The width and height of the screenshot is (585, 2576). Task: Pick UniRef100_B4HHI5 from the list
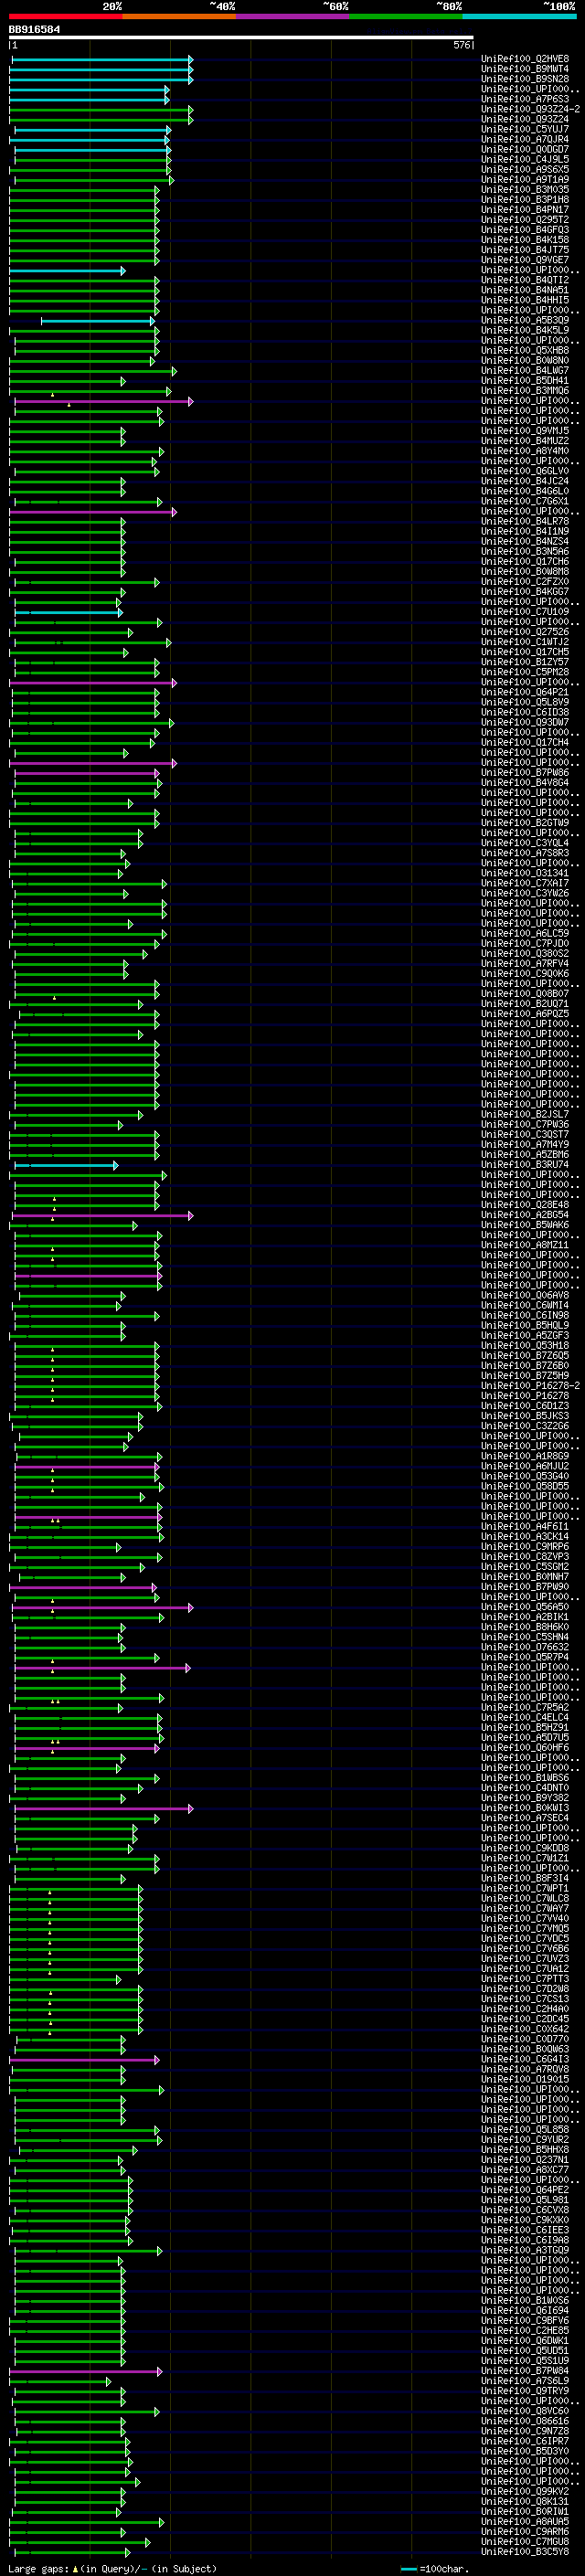tap(525, 300)
